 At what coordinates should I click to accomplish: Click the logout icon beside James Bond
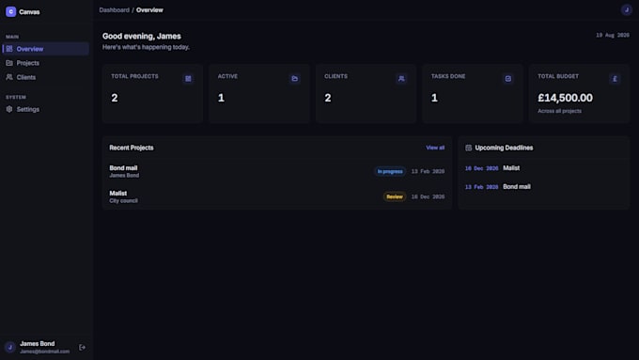point(83,348)
